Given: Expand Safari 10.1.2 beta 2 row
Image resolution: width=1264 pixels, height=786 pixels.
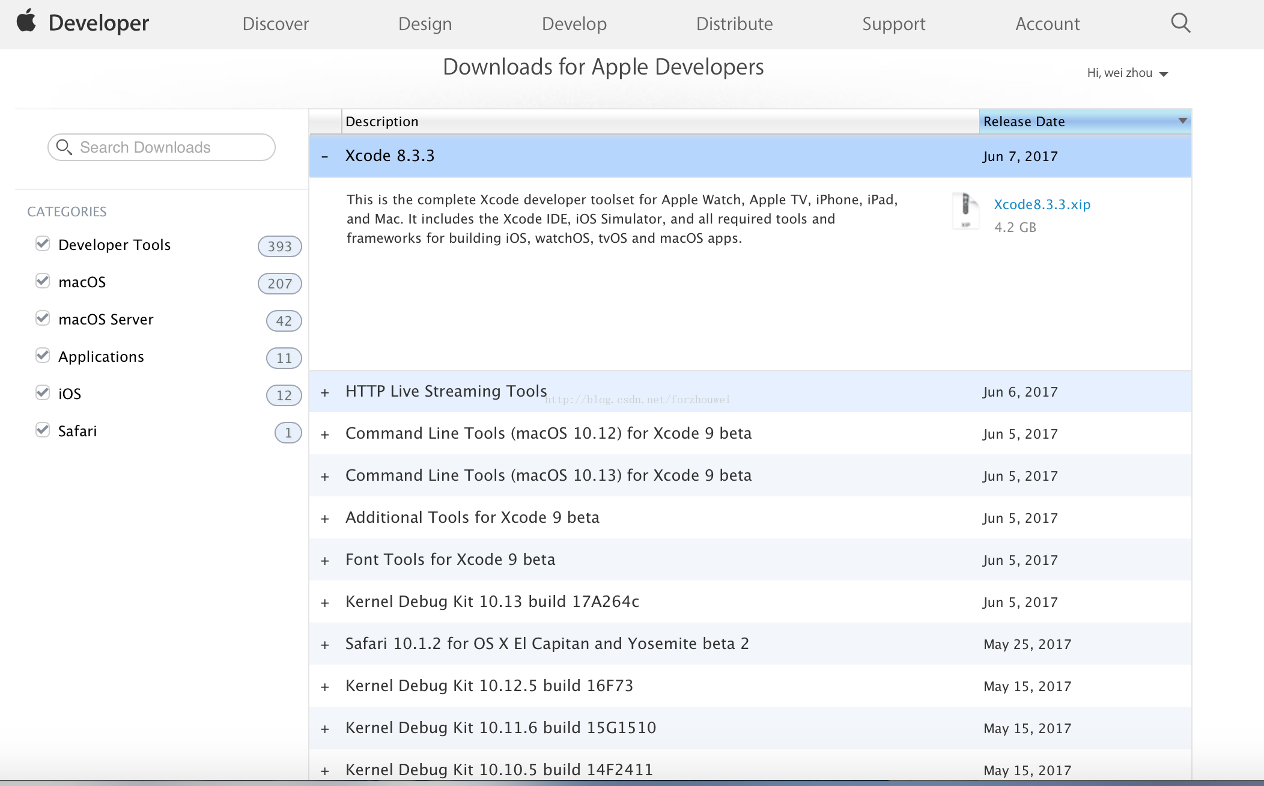Looking at the screenshot, I should 325,645.
